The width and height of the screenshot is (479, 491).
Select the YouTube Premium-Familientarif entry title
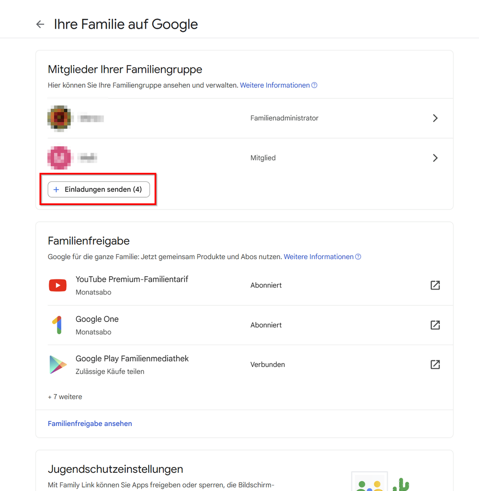coord(132,279)
